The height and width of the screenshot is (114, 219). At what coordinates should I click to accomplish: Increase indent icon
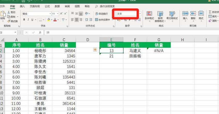(91, 20)
